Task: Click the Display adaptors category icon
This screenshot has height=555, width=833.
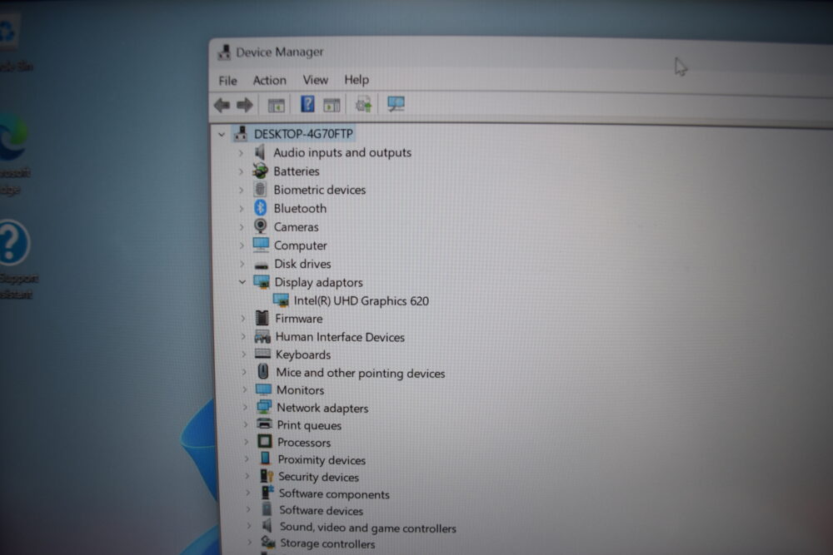Action: (262, 282)
